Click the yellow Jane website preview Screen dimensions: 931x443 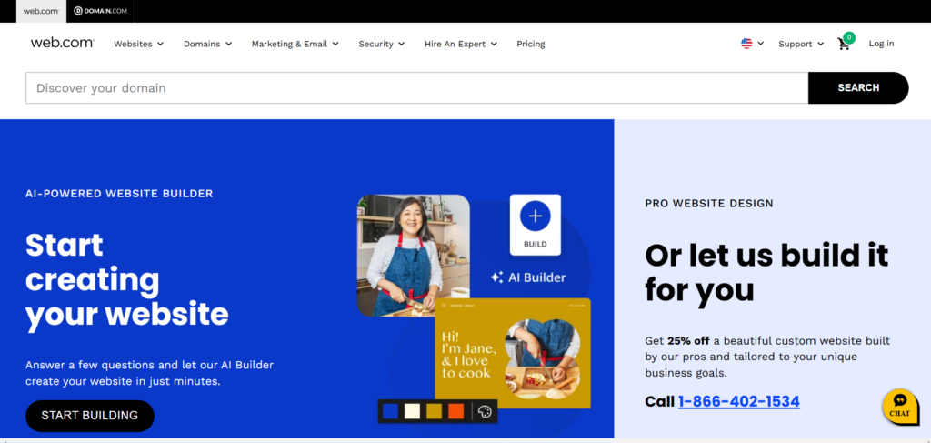point(513,353)
